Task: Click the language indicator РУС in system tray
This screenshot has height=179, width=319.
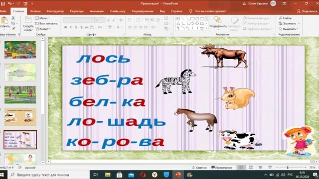Action: (x=290, y=175)
